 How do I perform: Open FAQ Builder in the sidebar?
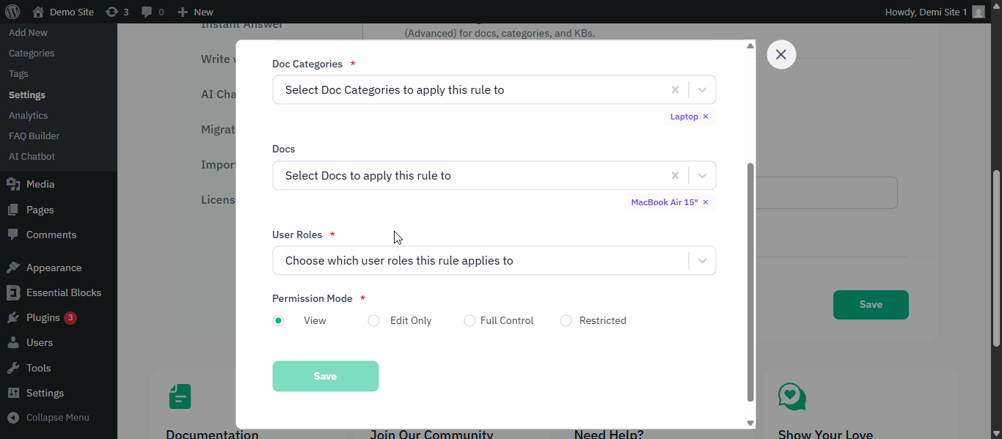(x=34, y=136)
